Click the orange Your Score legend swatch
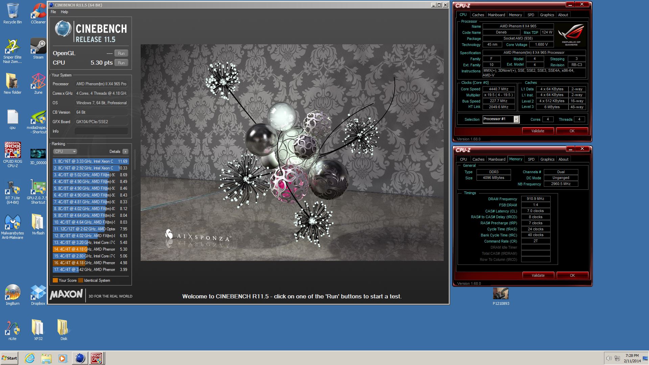 55,280
